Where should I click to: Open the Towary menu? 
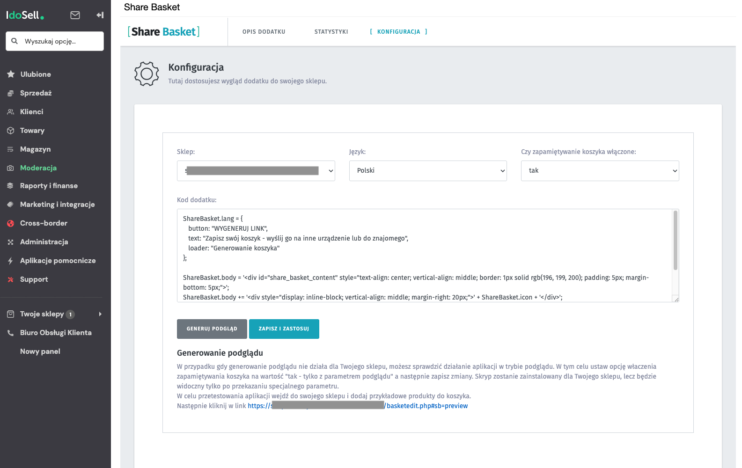[32, 131]
